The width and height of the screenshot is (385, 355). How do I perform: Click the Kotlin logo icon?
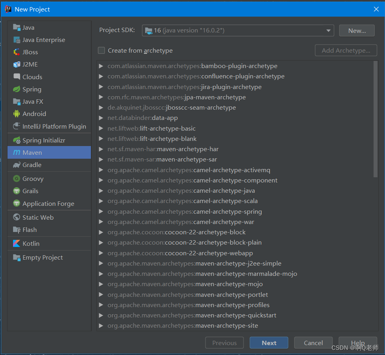click(x=17, y=243)
